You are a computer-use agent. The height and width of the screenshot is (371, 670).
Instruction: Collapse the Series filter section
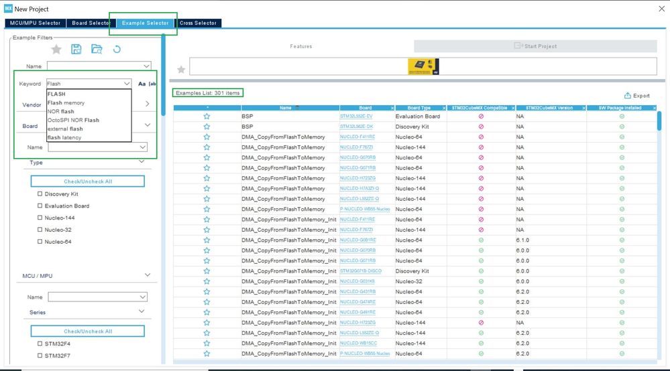pos(142,311)
